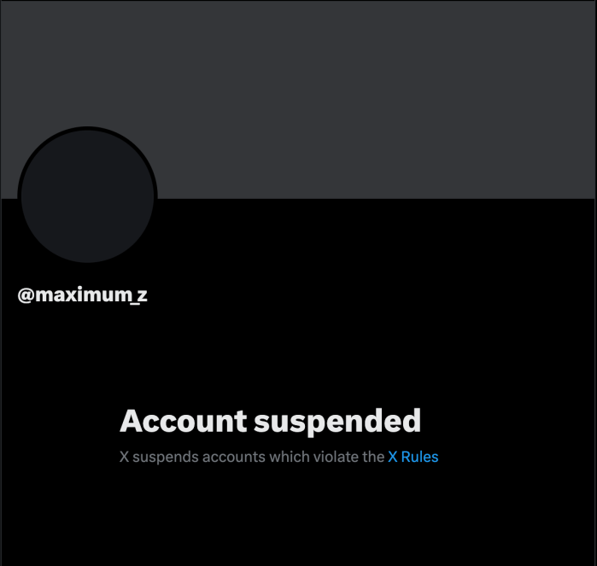Click the blue "X" in X Rules
This screenshot has width=597, height=566.
393,457
